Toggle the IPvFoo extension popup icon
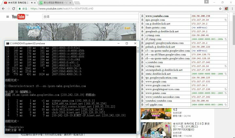Image resolution: width=235 pixels, height=138 pixels. pyautogui.click(x=226, y=9)
